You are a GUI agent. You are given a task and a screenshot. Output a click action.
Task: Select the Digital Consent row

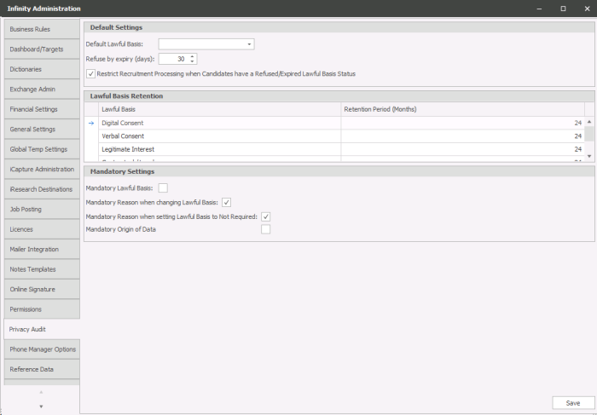tap(219, 123)
